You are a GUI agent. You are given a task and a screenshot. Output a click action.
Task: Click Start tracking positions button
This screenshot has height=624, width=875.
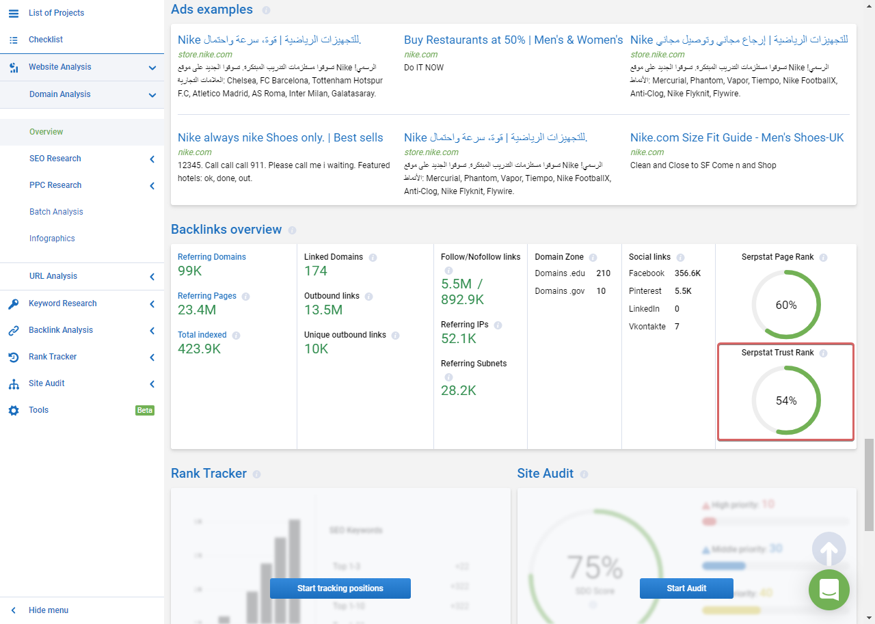[x=340, y=588]
